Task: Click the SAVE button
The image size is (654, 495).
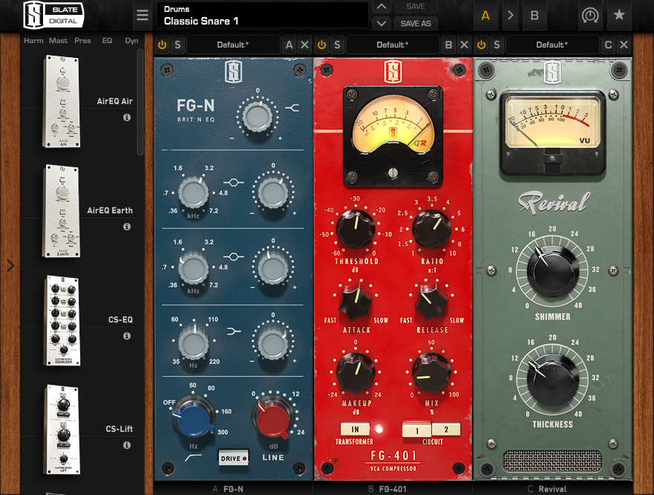Action: tap(416, 7)
